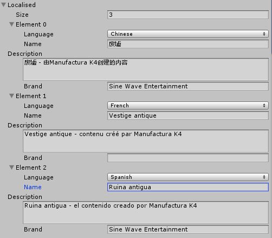Open the Chinese language dropdown

188,34
